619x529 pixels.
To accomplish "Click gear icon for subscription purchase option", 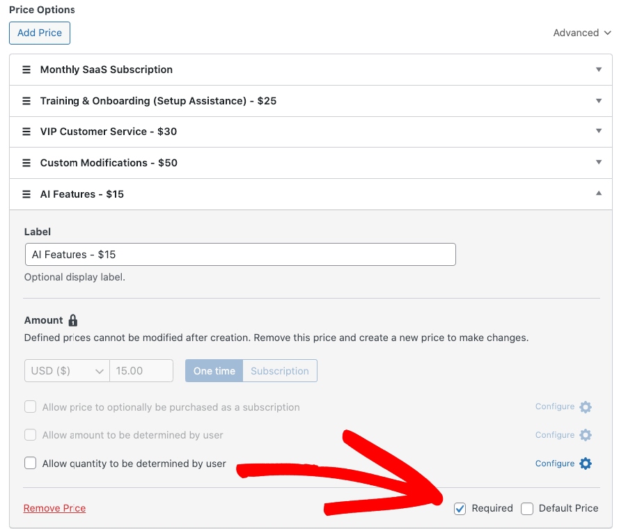I will tap(586, 406).
